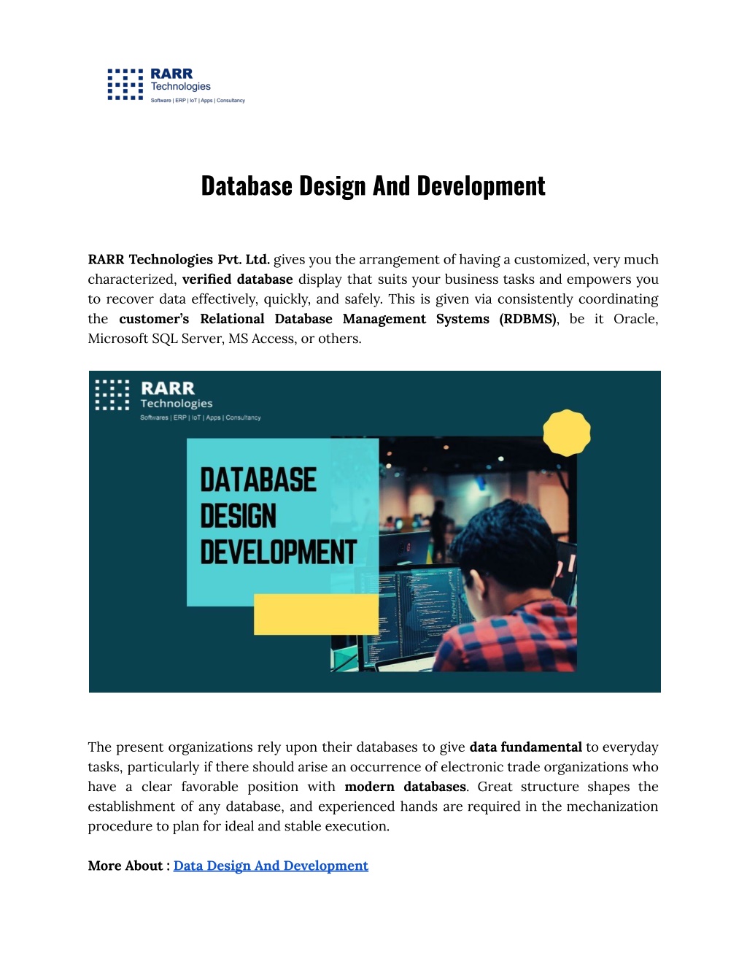The width and height of the screenshot is (747, 967).
Task: Click the RARR text in banner logo
Action: click(x=168, y=388)
